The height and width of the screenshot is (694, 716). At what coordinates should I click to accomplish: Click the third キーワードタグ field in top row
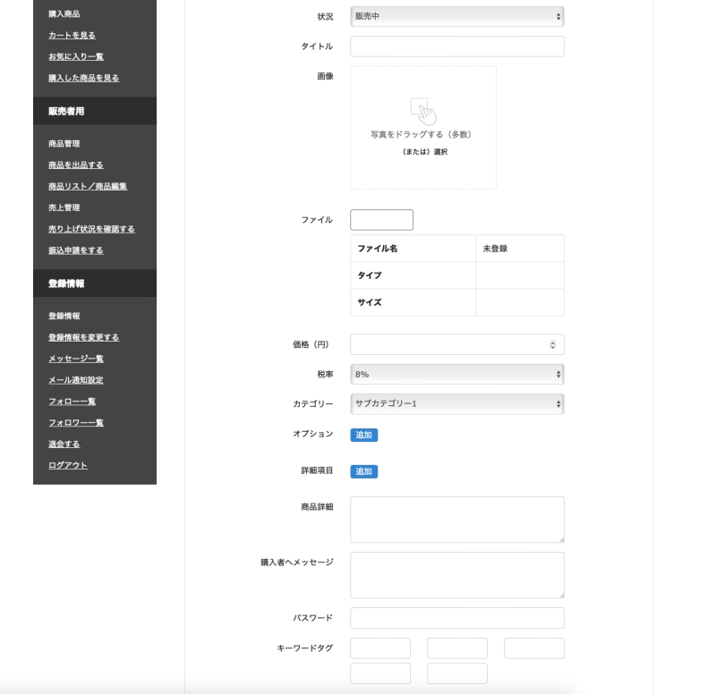pyautogui.click(x=534, y=647)
